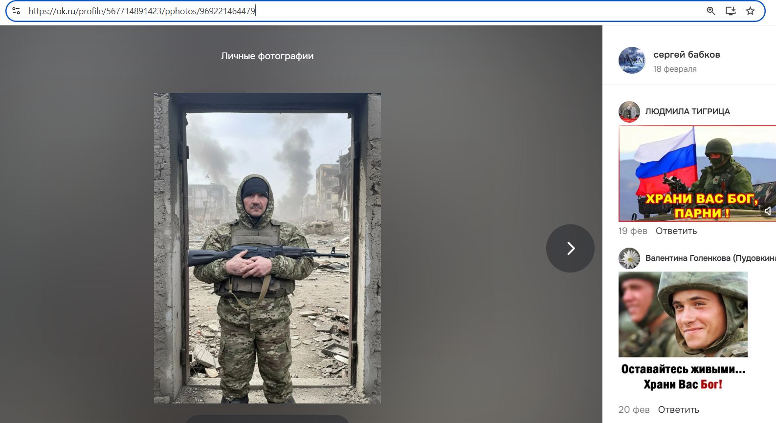Reply to the 20 фев comment
The width and height of the screenshot is (776, 423).
(678, 410)
